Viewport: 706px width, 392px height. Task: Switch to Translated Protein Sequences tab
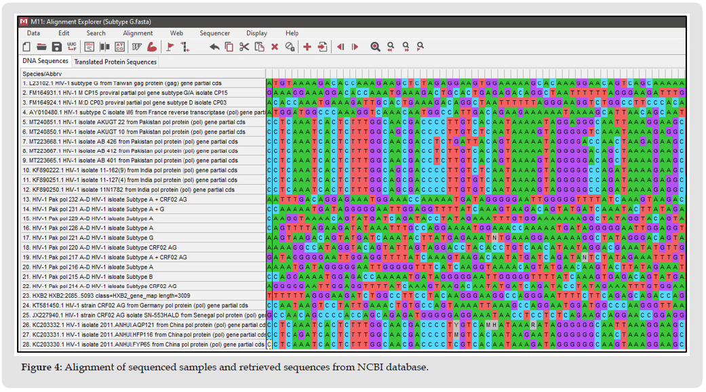(x=115, y=62)
